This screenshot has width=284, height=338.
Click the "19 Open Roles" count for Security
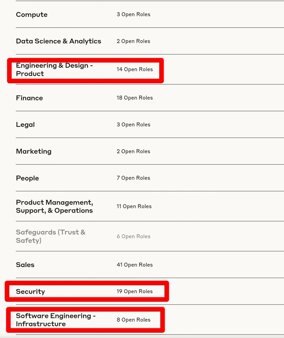click(135, 292)
